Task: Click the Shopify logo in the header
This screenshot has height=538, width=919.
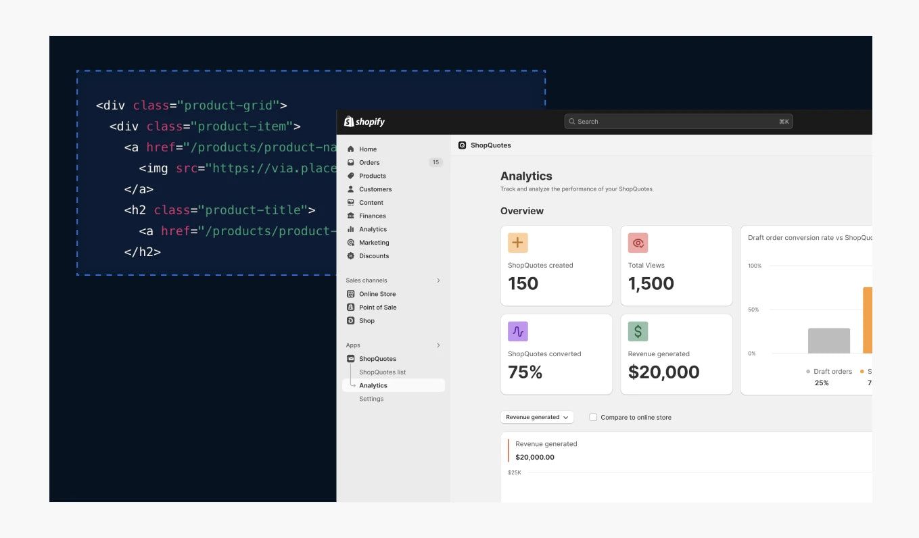Action: coord(364,122)
